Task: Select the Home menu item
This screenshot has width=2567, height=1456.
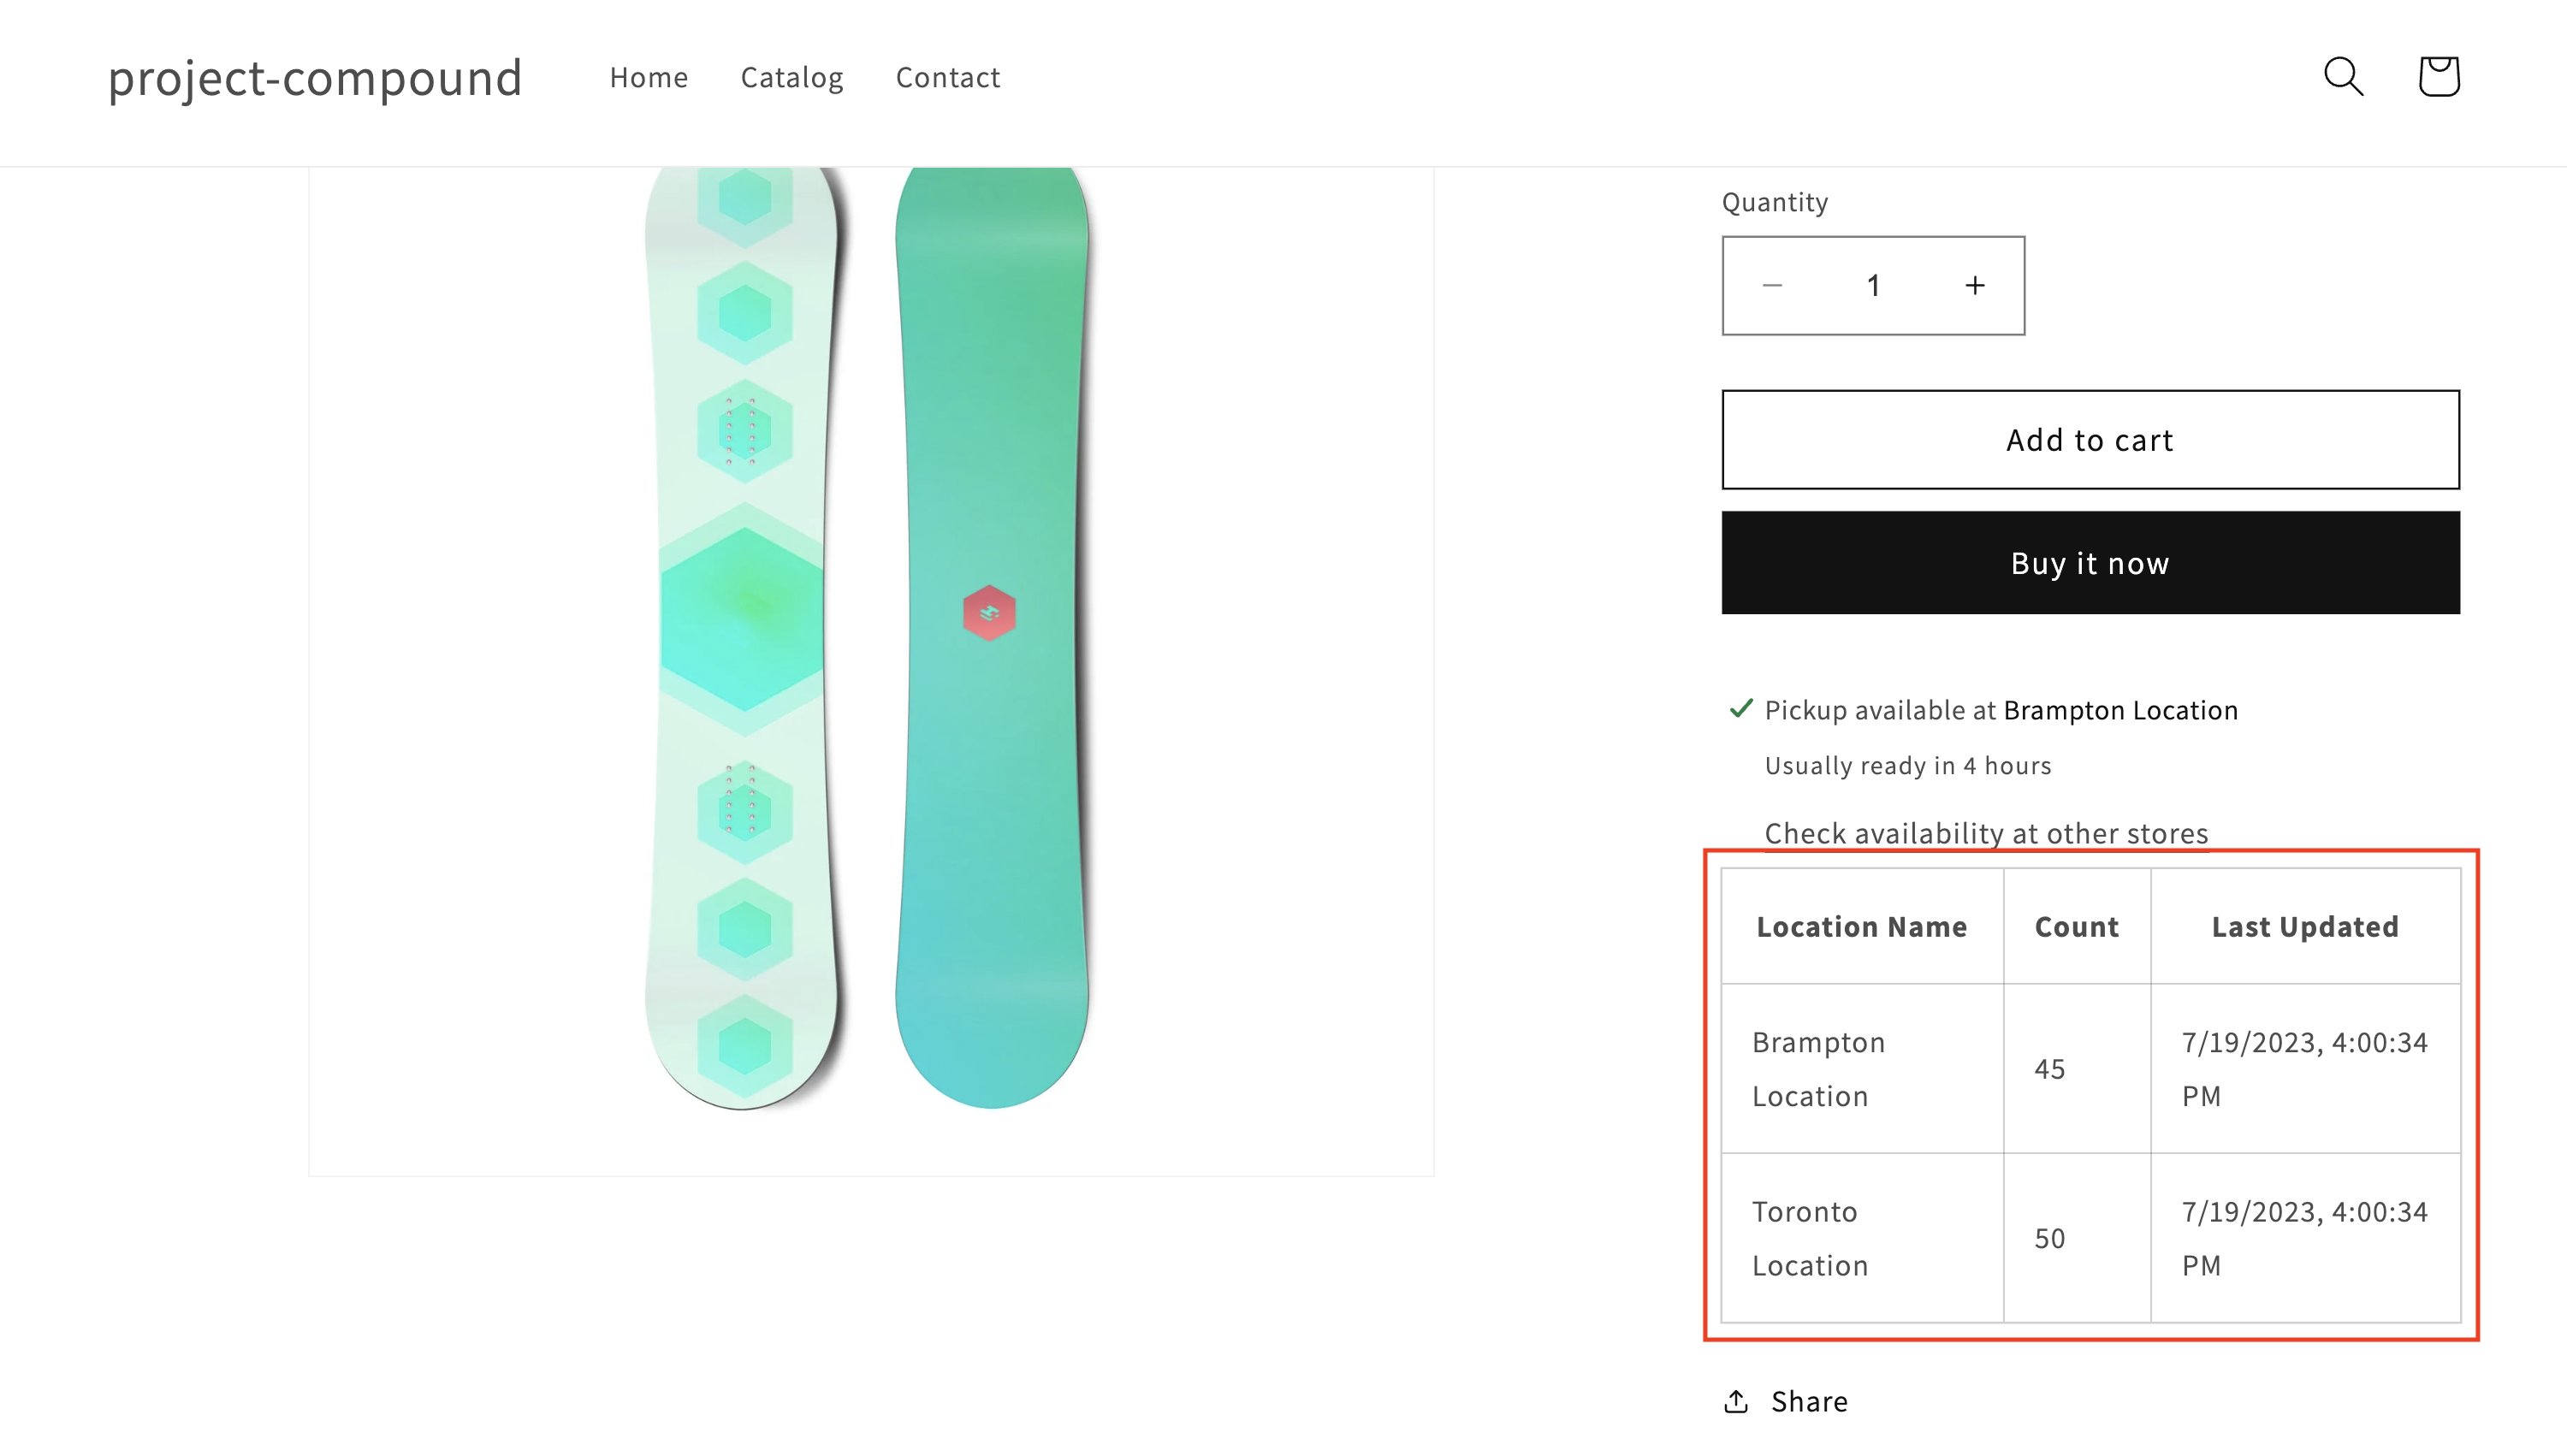Action: [x=648, y=77]
